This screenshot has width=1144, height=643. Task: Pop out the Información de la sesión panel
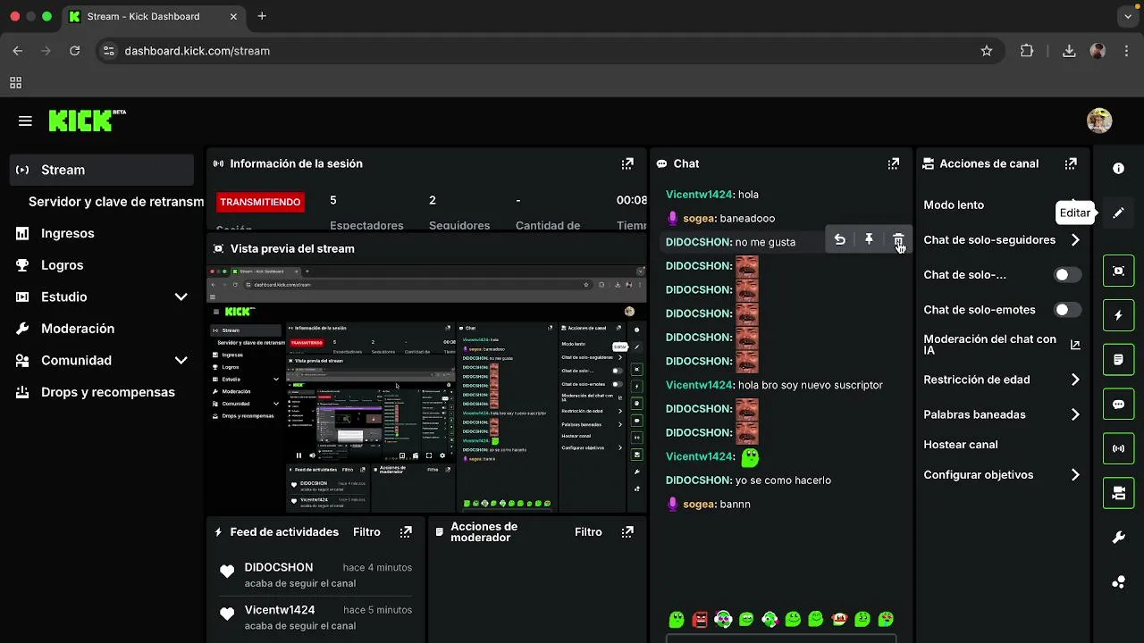point(627,163)
